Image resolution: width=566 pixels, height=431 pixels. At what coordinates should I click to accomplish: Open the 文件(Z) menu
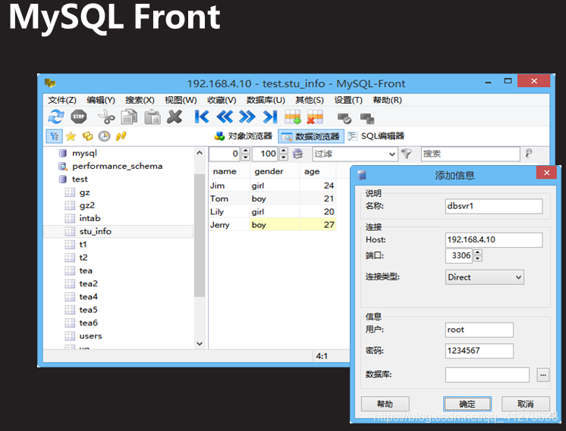point(62,100)
